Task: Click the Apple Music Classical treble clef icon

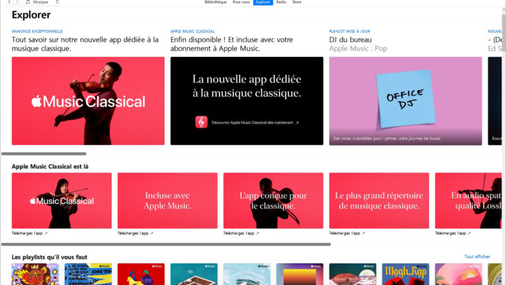Action: [201, 122]
